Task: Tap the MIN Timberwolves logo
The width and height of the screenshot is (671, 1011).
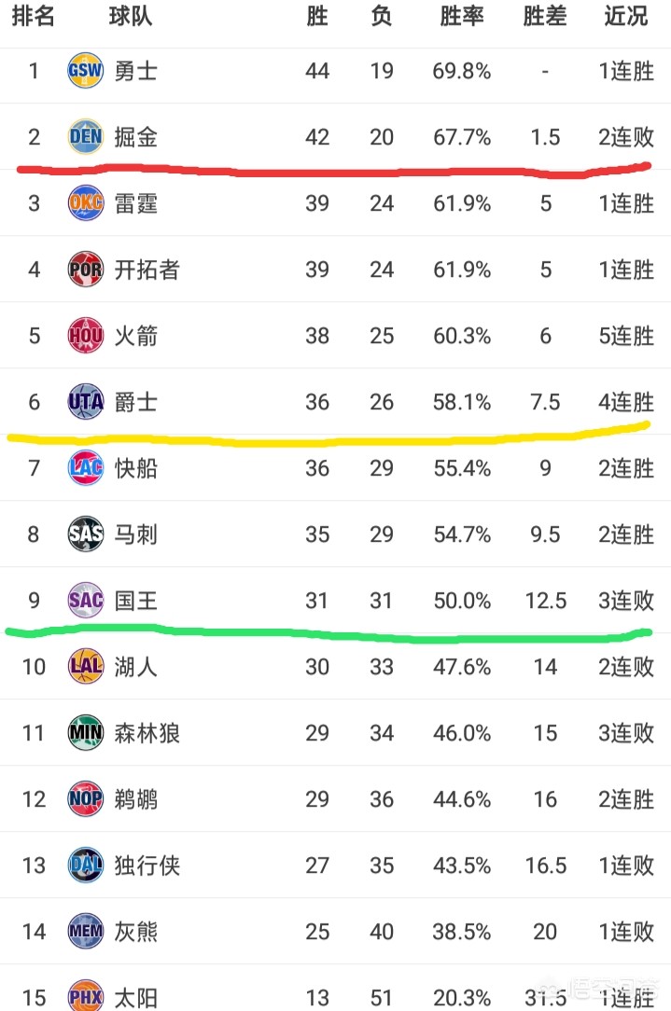Action: click(86, 733)
